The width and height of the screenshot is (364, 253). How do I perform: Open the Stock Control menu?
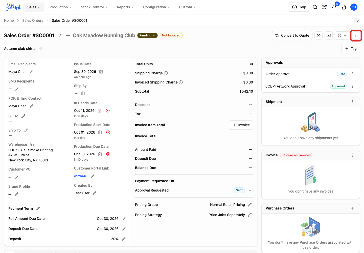tap(94, 7)
